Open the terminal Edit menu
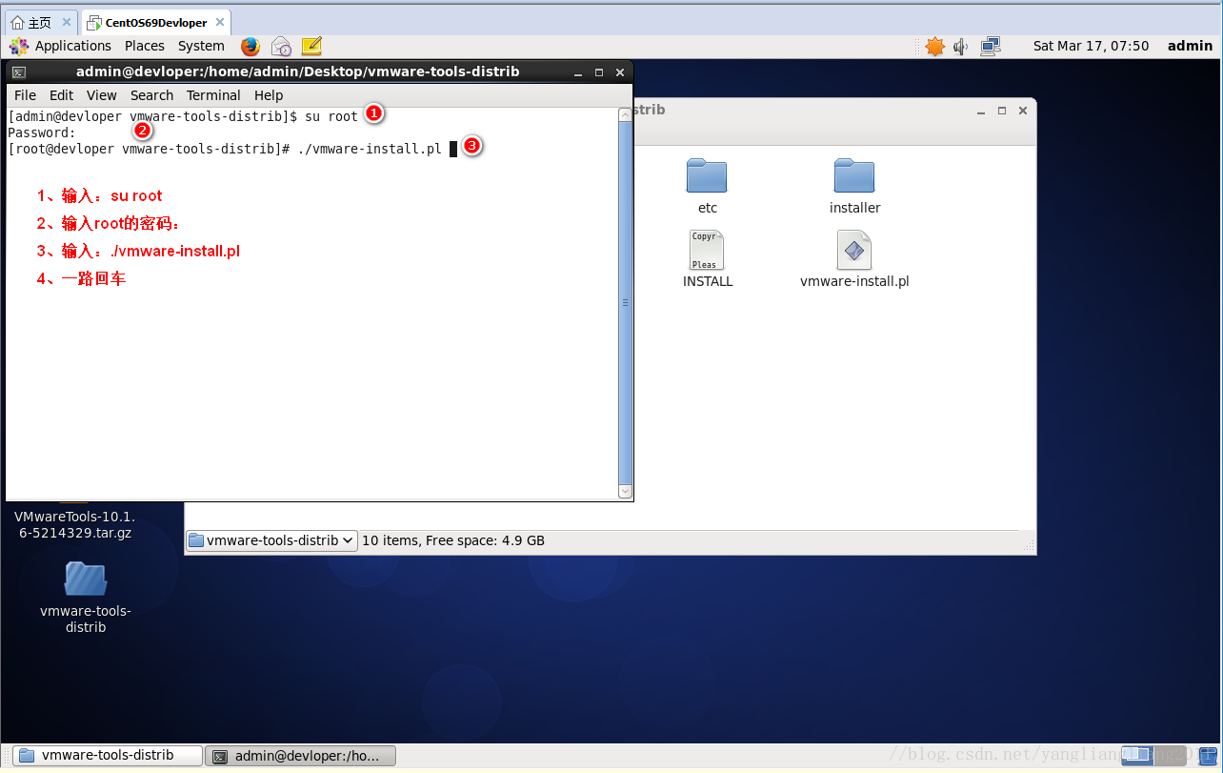 tap(61, 95)
